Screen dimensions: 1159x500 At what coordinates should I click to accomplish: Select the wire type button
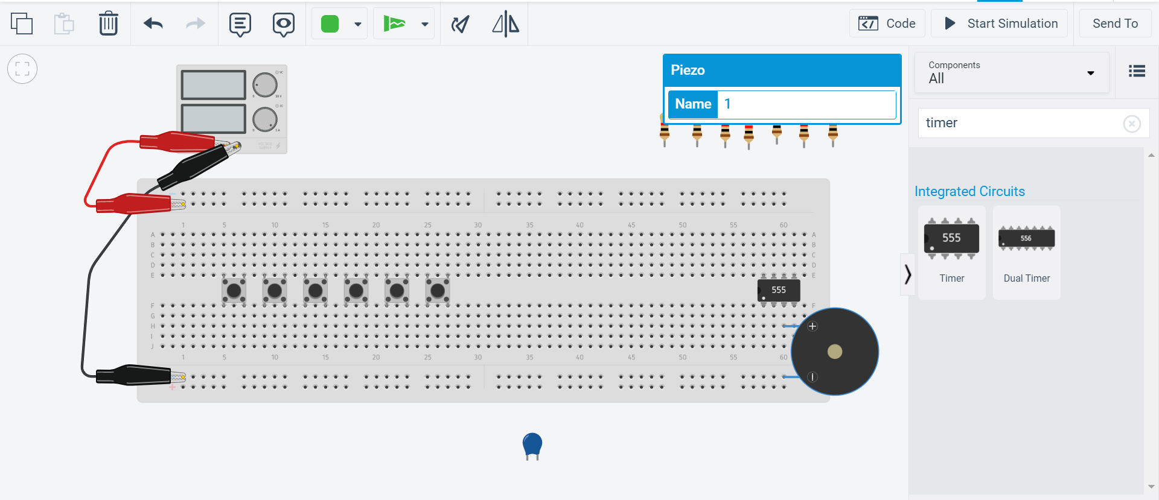pos(394,24)
